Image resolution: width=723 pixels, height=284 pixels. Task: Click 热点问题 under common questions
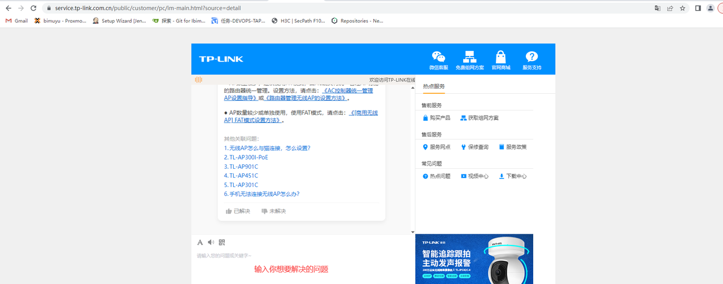tap(437, 176)
